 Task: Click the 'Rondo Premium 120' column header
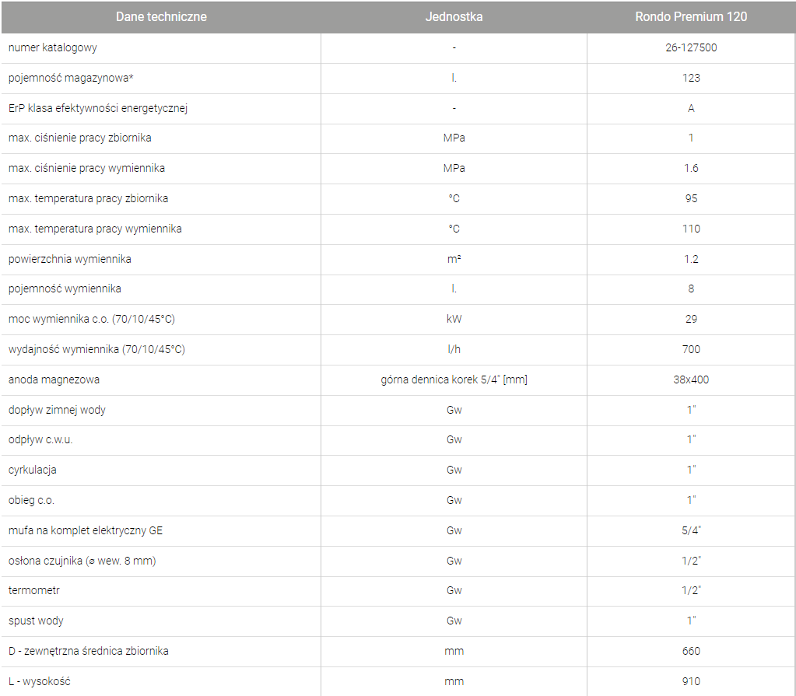(x=691, y=16)
